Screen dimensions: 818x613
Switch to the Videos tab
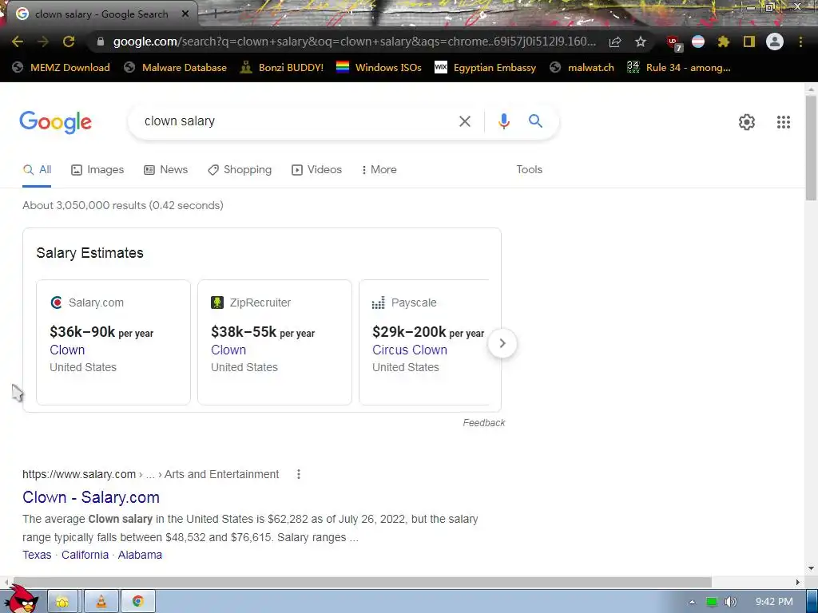316,170
